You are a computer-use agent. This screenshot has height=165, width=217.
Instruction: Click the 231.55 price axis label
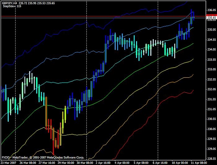pyautogui.click(x=211, y=99)
